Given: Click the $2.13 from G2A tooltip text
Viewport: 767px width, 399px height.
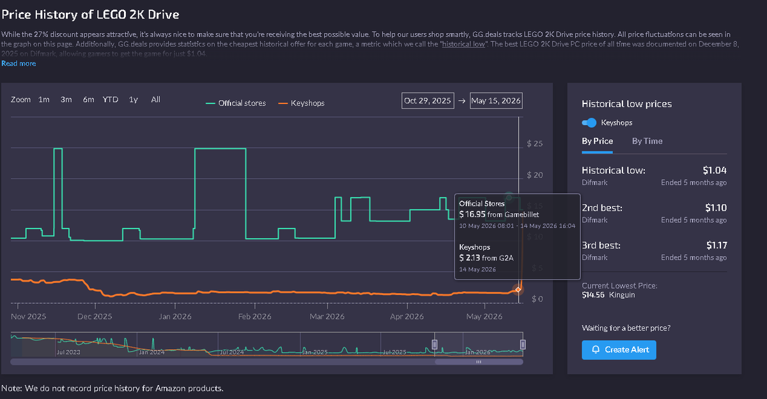Looking at the screenshot, I should (486, 258).
